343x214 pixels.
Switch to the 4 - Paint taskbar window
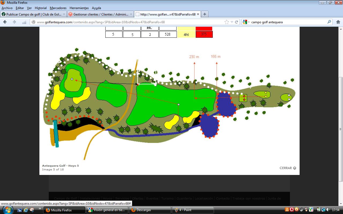point(192,210)
